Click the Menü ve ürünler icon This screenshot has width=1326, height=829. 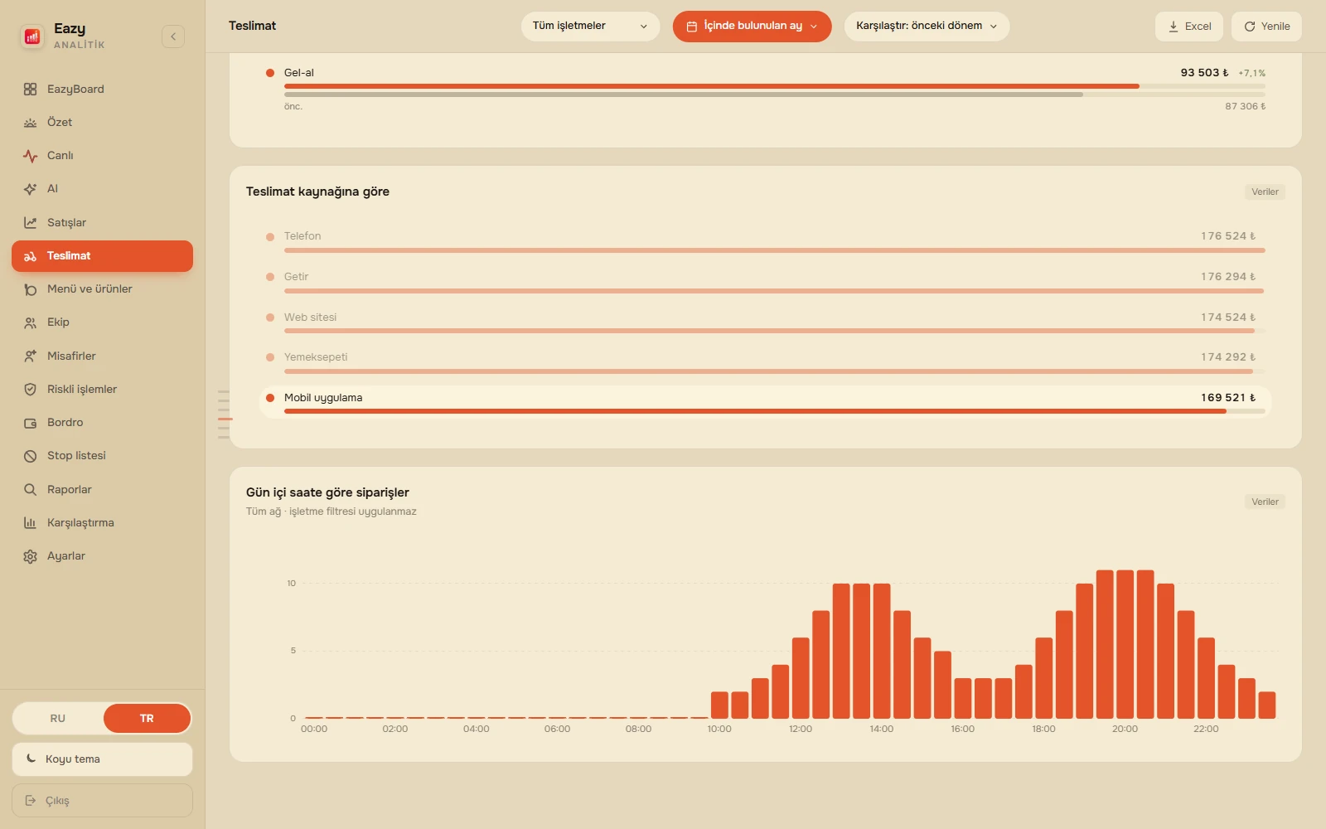point(31,289)
